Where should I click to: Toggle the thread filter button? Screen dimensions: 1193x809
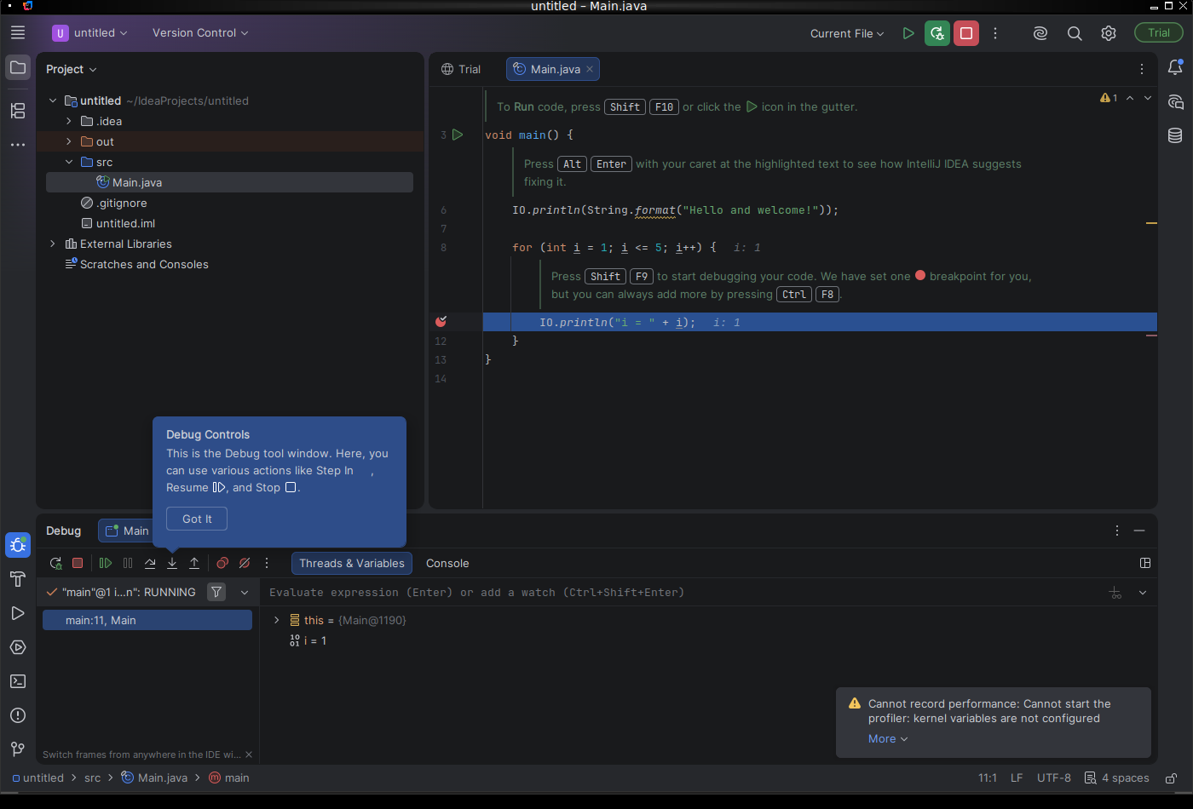[217, 592]
